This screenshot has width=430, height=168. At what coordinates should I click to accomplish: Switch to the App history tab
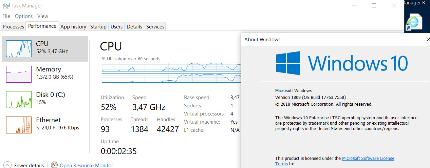point(73,26)
